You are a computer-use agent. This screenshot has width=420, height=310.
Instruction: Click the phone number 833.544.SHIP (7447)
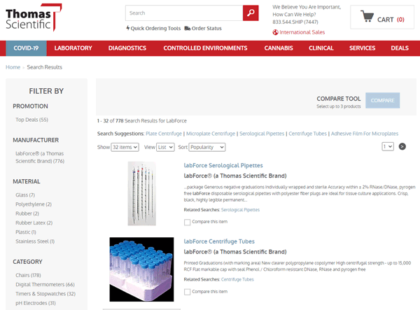tap(295, 22)
